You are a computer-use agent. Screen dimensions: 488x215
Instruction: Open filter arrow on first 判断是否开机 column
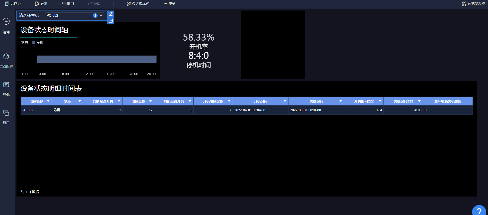coord(119,101)
